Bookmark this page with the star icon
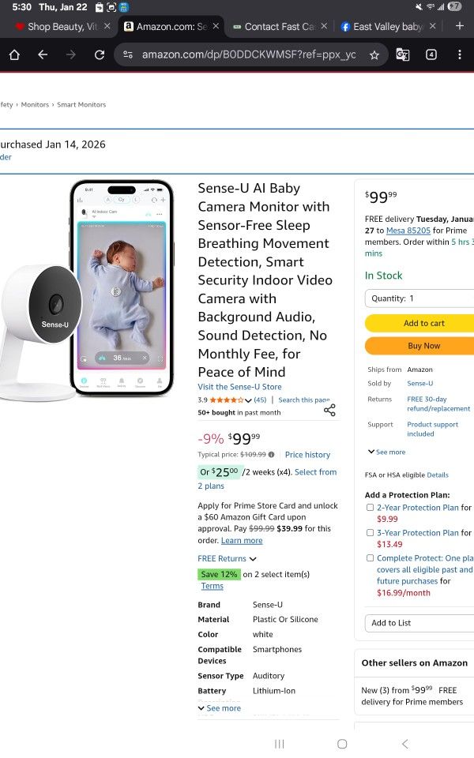The width and height of the screenshot is (474, 758). tap(374, 54)
